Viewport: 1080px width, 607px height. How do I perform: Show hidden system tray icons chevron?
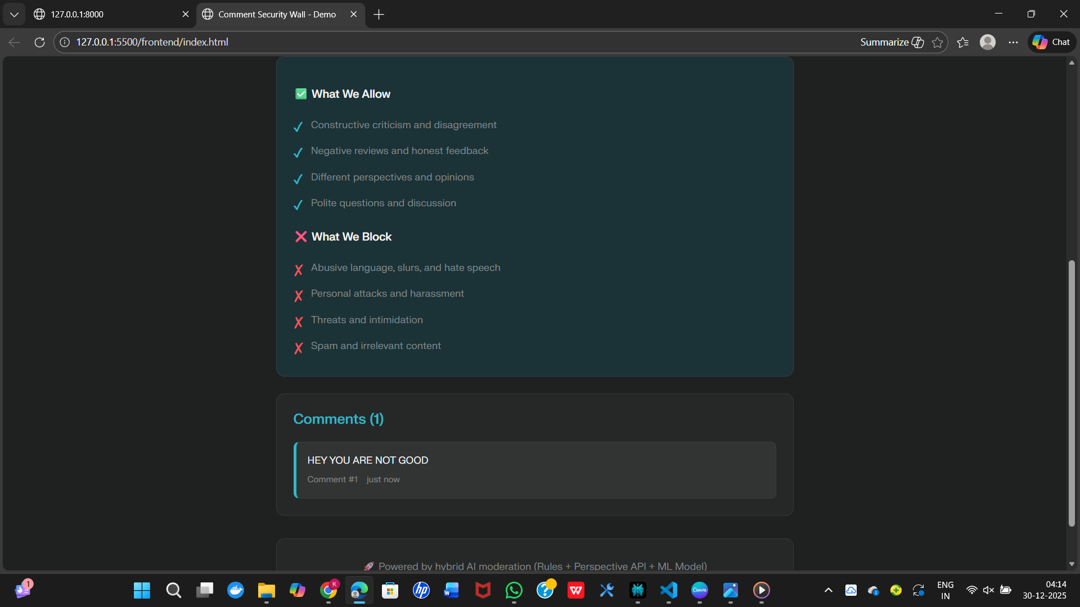828,590
